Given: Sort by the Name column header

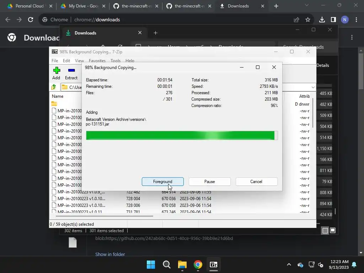Looking at the screenshot, I should pos(58,96).
